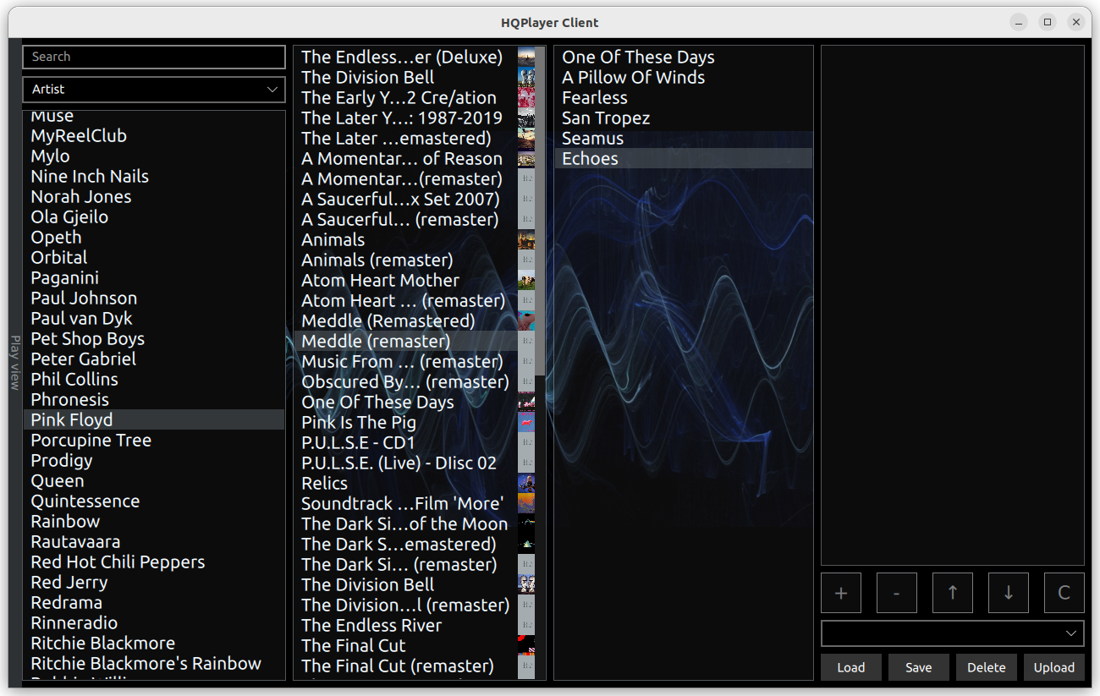Select Porcupine Tree in the artist list

pos(91,441)
